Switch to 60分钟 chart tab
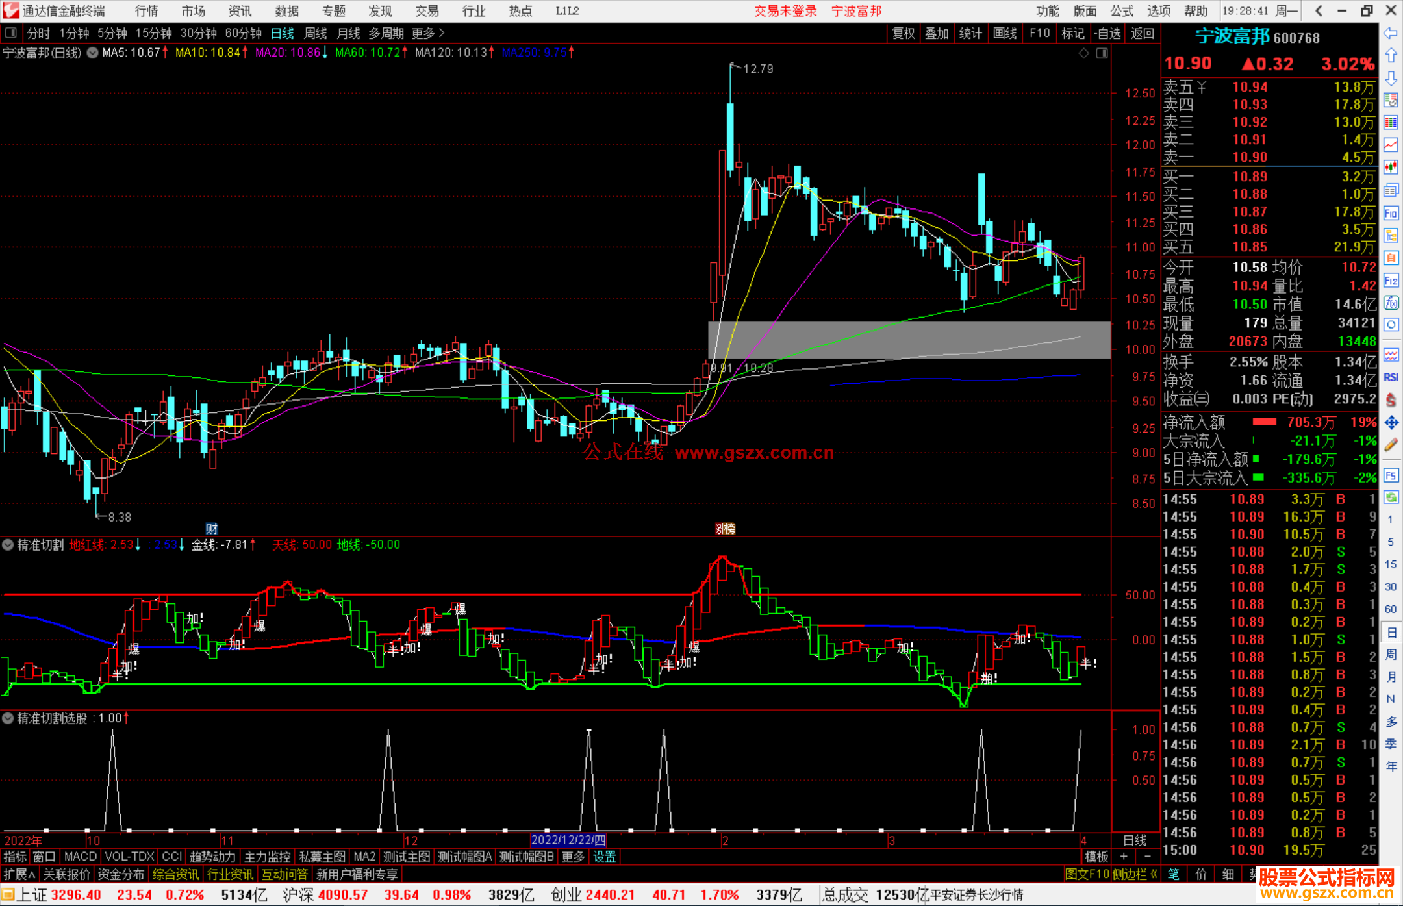The height and width of the screenshot is (906, 1403). [243, 33]
